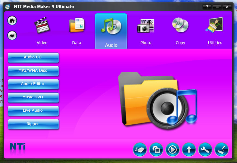Launch the Audio Editor
Viewport: 237px width, 163px height.
pos(33,84)
